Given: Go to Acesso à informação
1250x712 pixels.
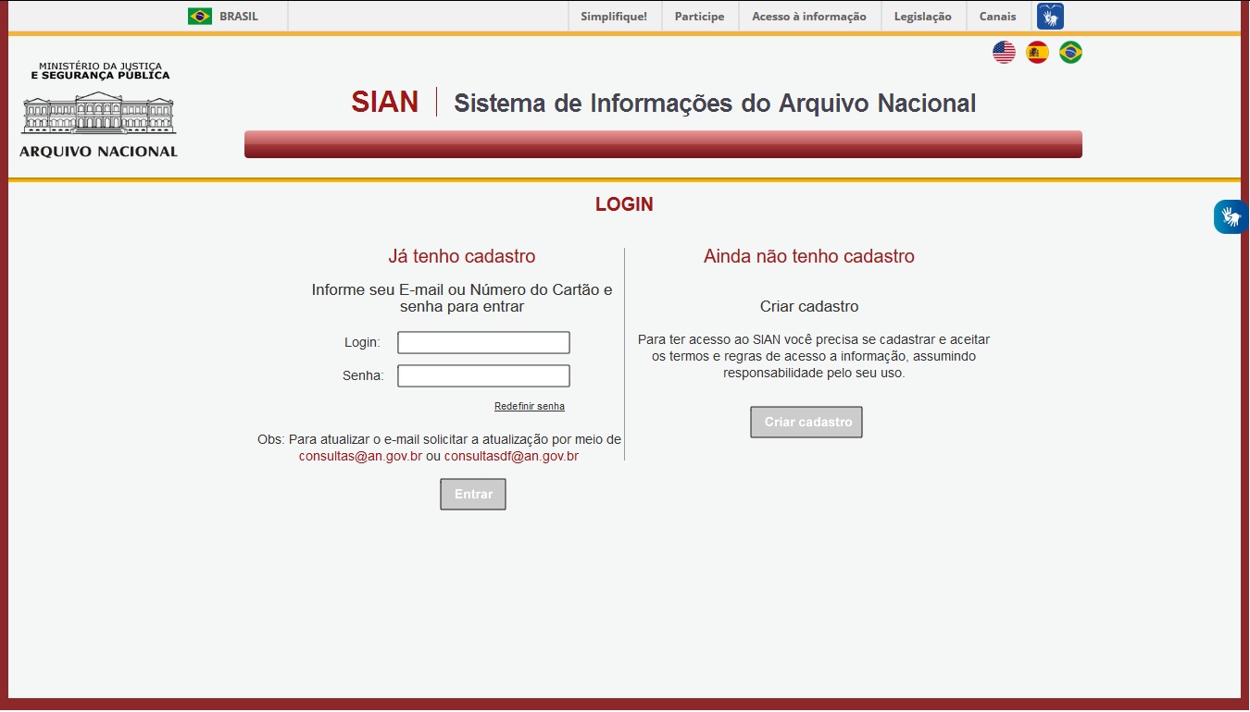Looking at the screenshot, I should coord(809,17).
